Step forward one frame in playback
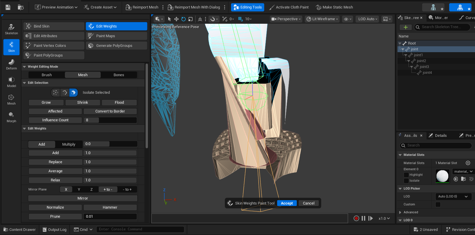This screenshot has width=475, height=235. (x=370, y=218)
